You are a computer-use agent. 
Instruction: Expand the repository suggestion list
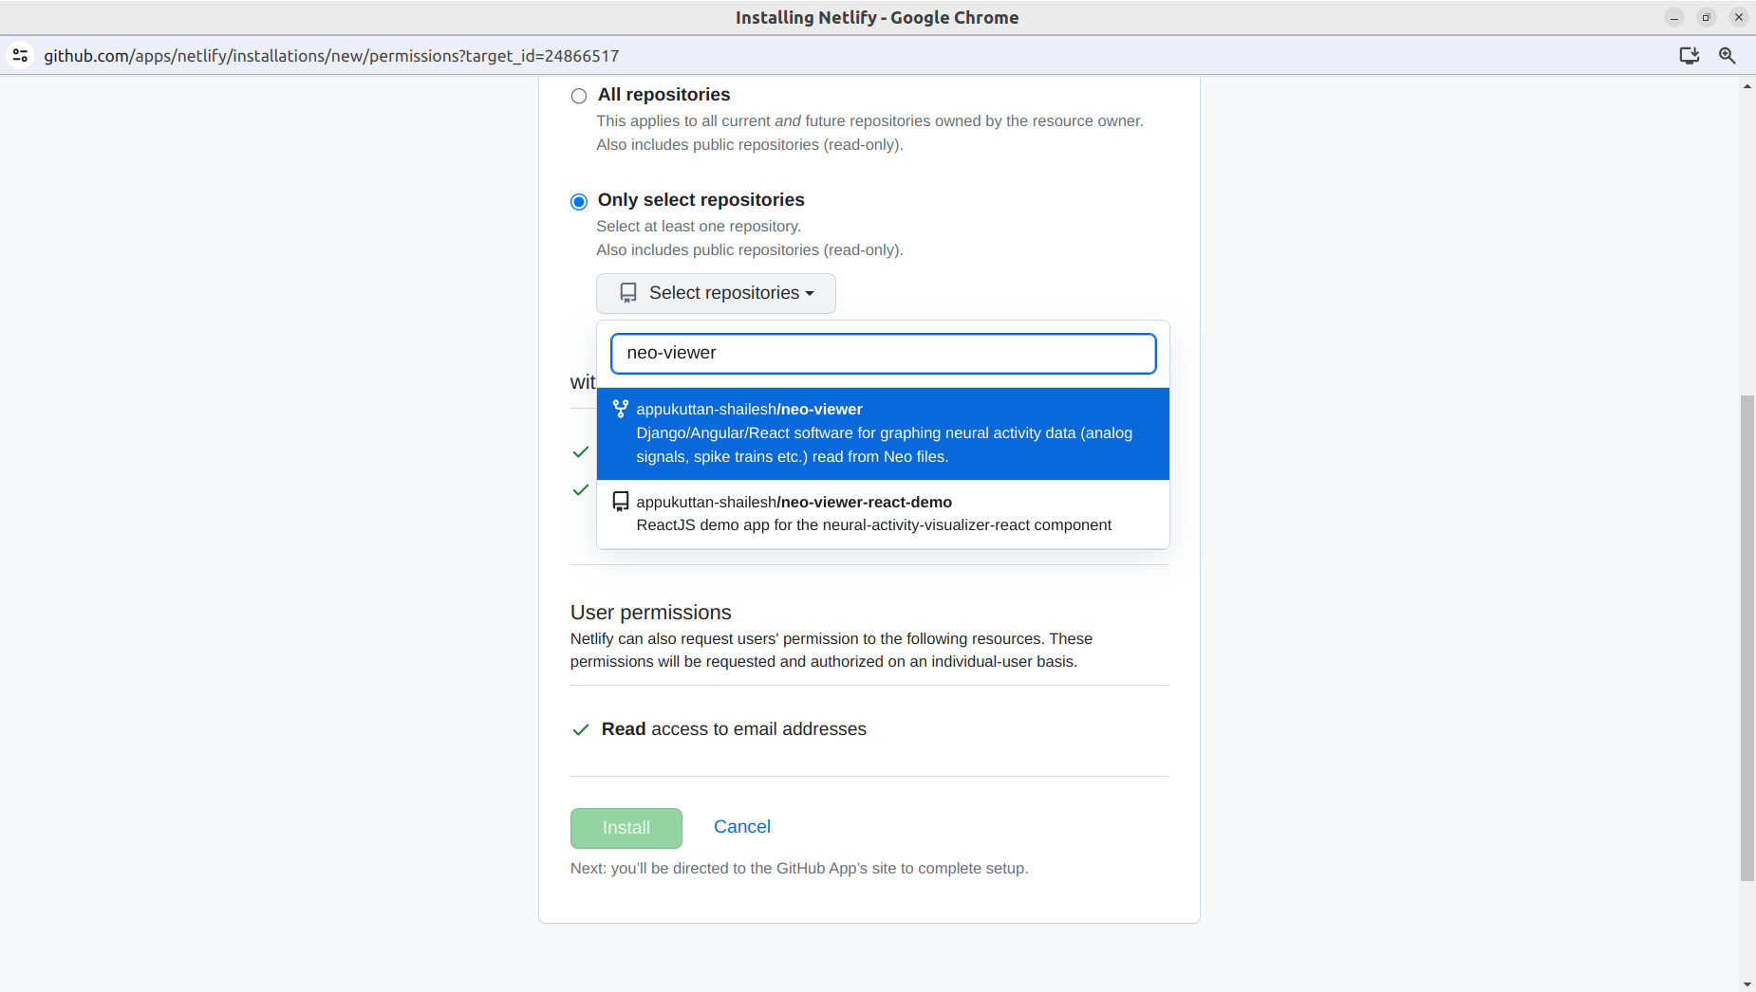point(715,293)
